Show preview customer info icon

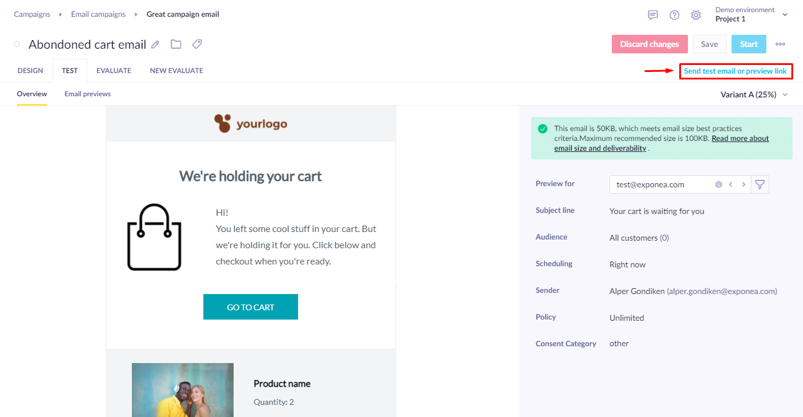click(x=719, y=184)
